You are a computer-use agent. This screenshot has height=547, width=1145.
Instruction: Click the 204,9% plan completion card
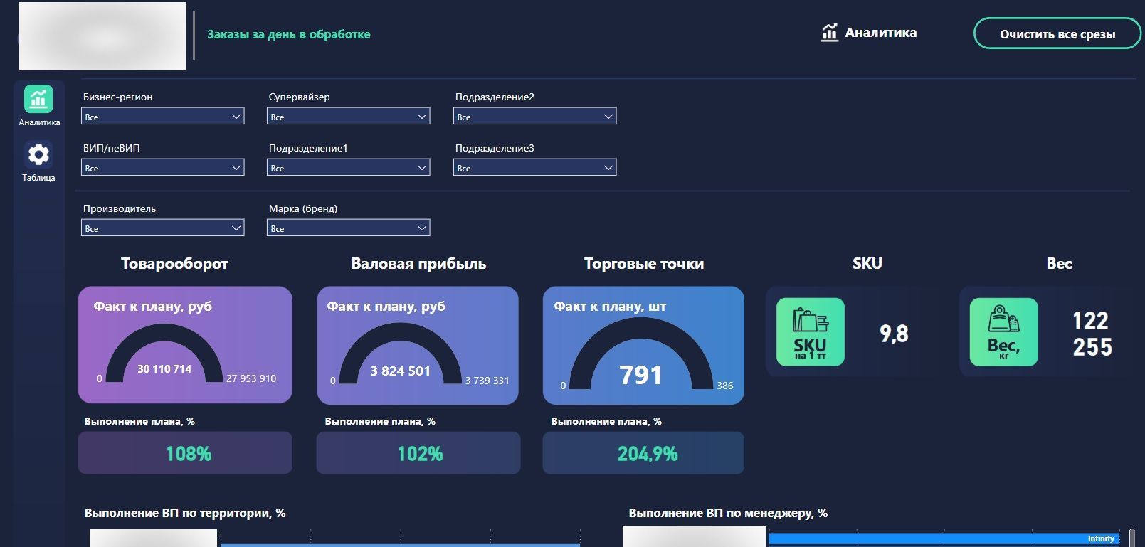click(x=643, y=453)
